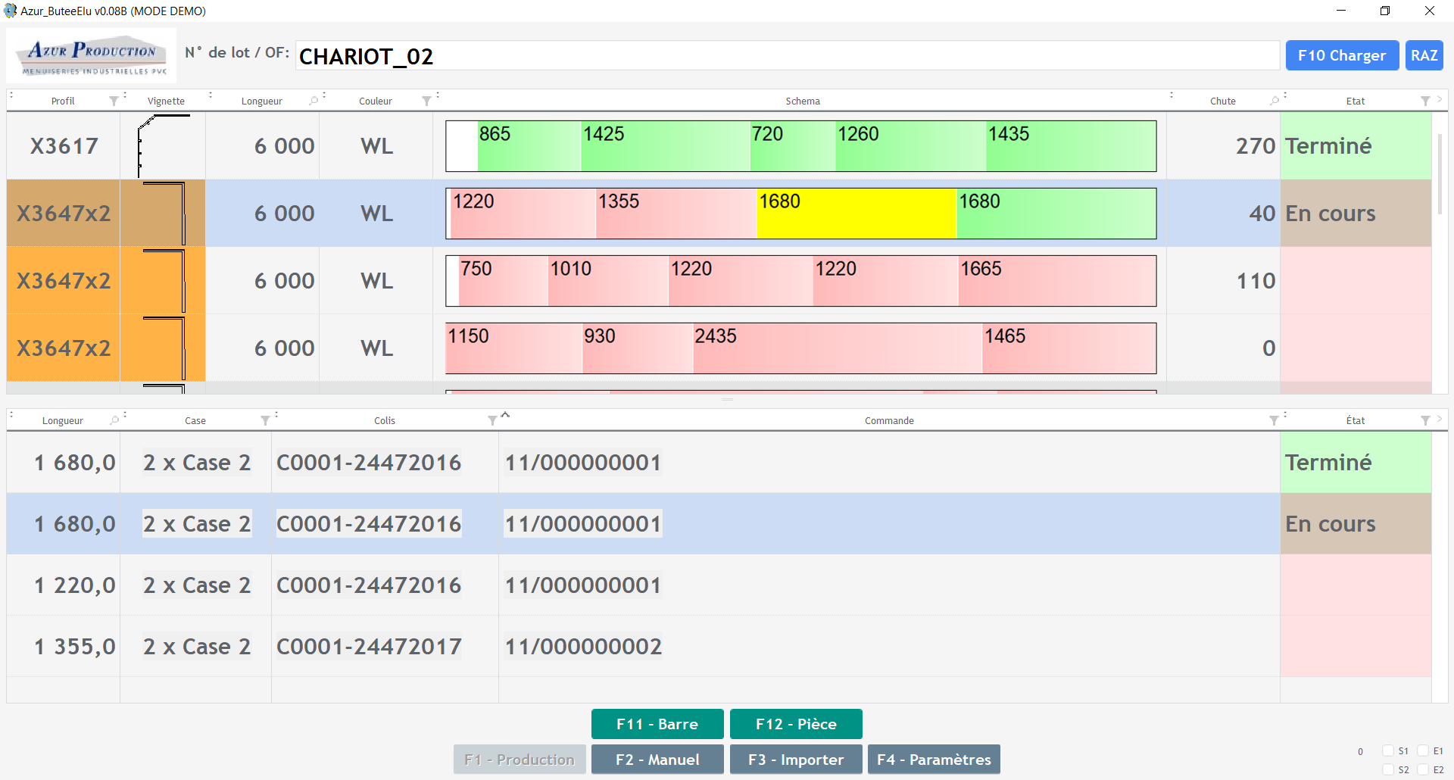
Task: Enable the S1 checkbox
Action: (x=1388, y=751)
